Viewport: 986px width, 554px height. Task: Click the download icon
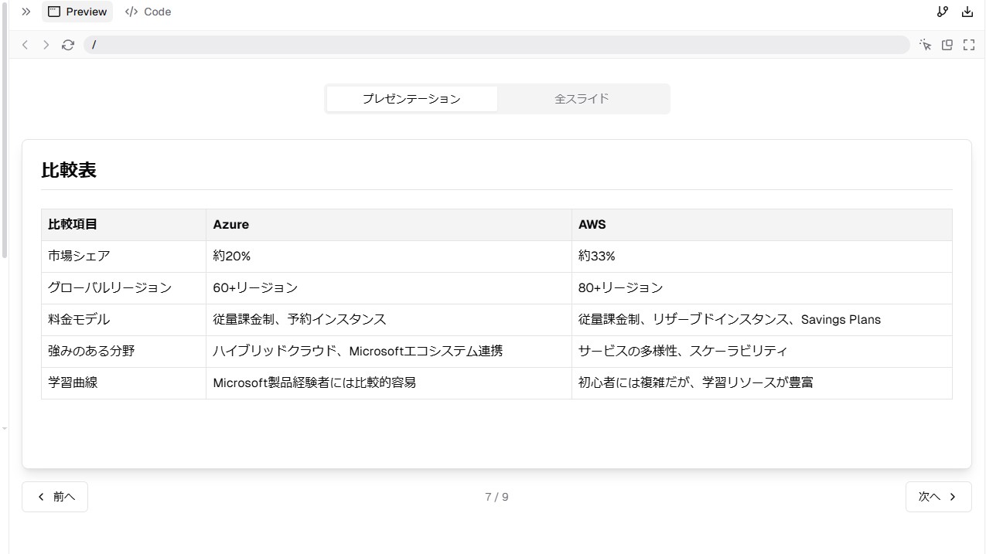click(967, 12)
